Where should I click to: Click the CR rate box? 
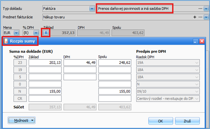click(x=20, y=99)
